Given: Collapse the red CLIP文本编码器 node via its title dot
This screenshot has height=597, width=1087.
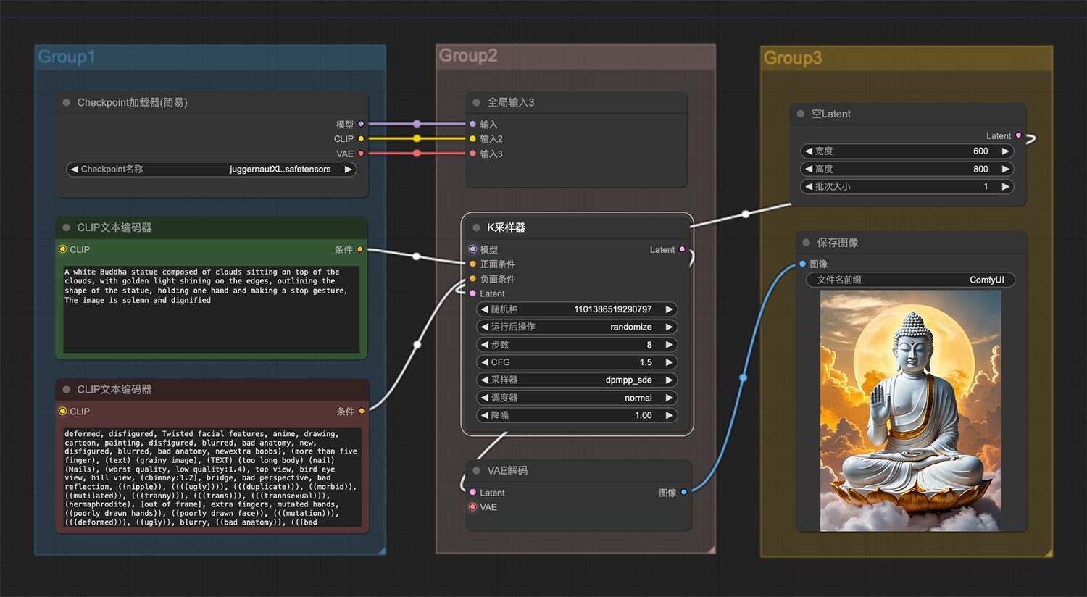Looking at the screenshot, I should click(67, 389).
